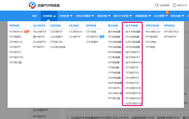Open TXT转换 entry
This screenshot has width=189, height=119.
tap(150, 47)
